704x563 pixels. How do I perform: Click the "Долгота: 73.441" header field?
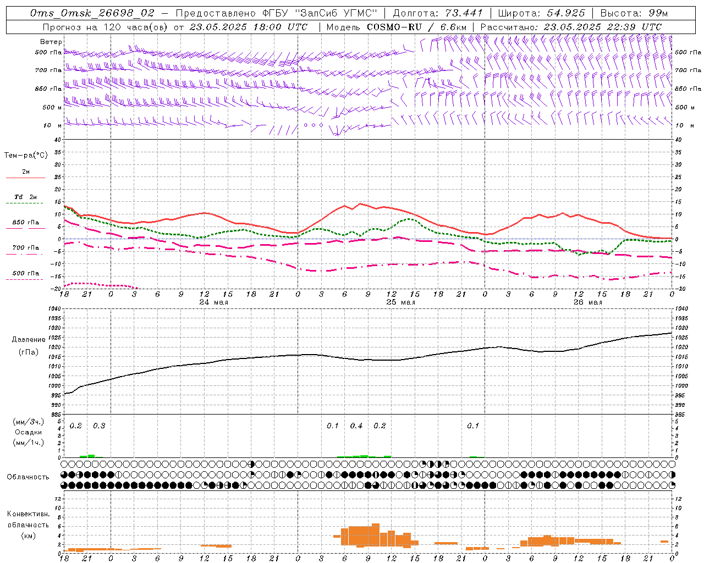tap(438, 13)
